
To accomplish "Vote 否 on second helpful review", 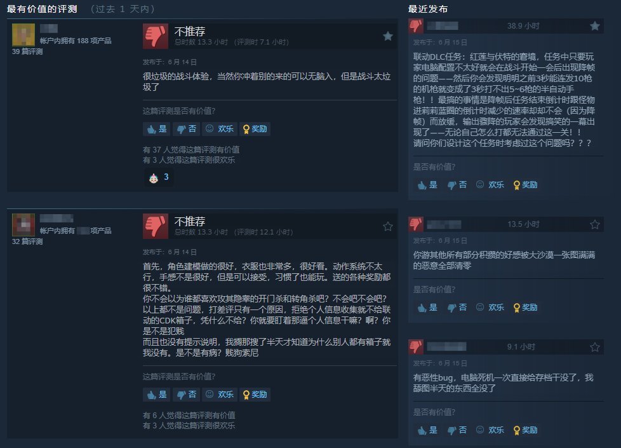I will click(x=187, y=395).
